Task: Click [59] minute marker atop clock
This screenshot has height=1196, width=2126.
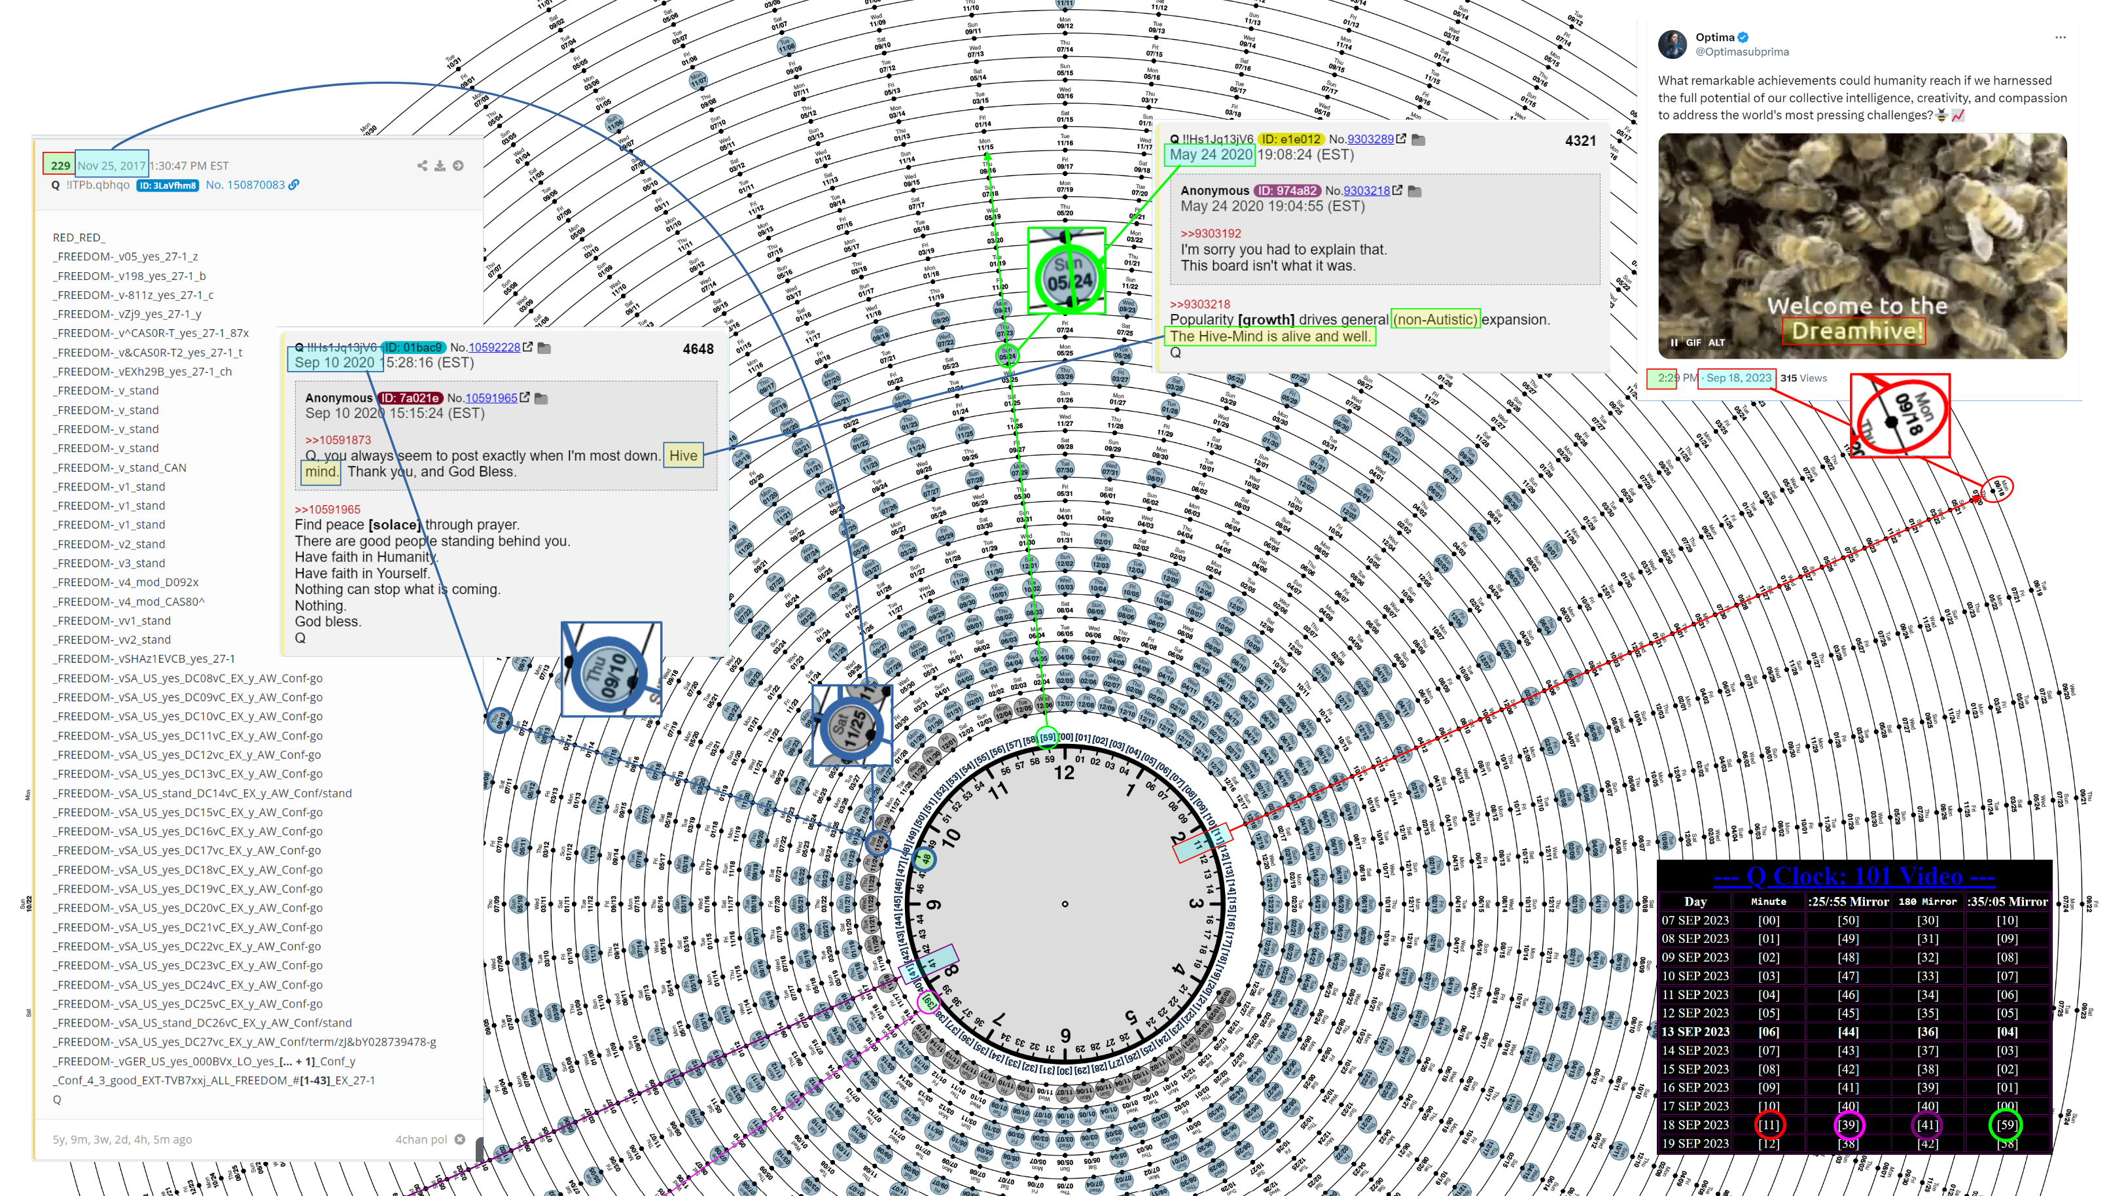Action: [x=1048, y=737]
